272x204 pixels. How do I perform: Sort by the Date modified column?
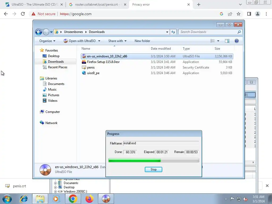[165, 49]
